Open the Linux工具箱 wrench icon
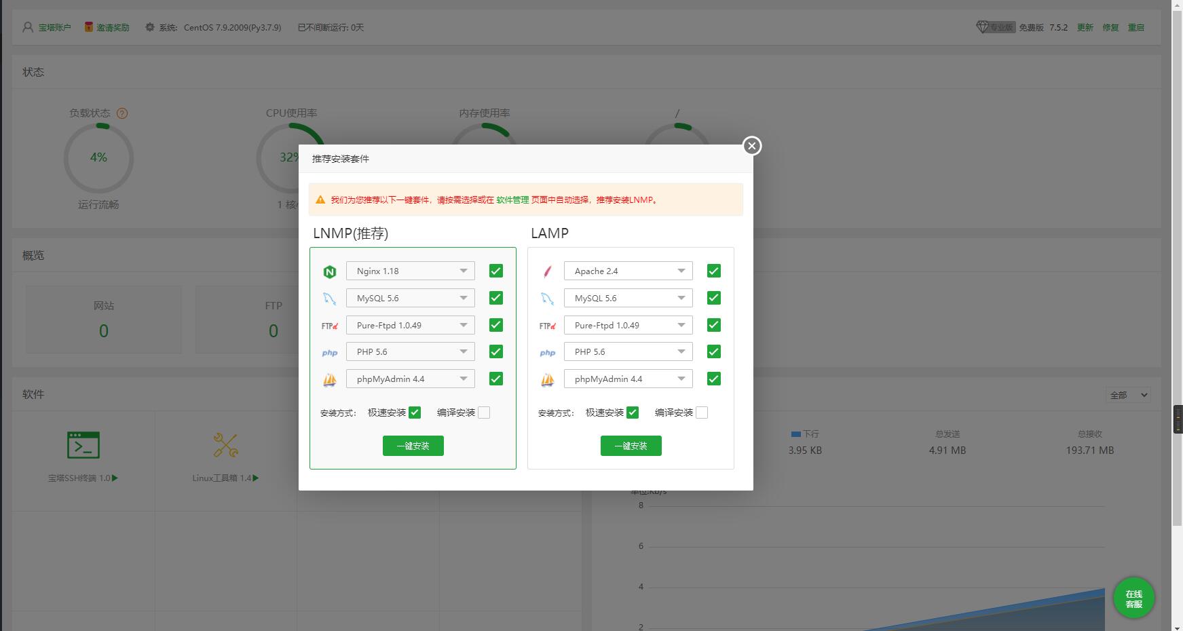1183x631 pixels. [x=225, y=445]
